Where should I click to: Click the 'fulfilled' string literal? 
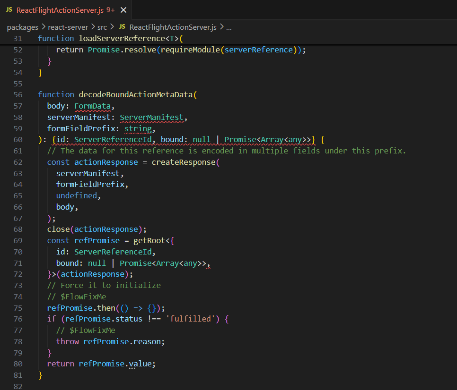coord(185,319)
